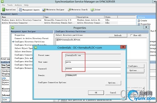Click the Credentials dialog title icon

(36, 47)
